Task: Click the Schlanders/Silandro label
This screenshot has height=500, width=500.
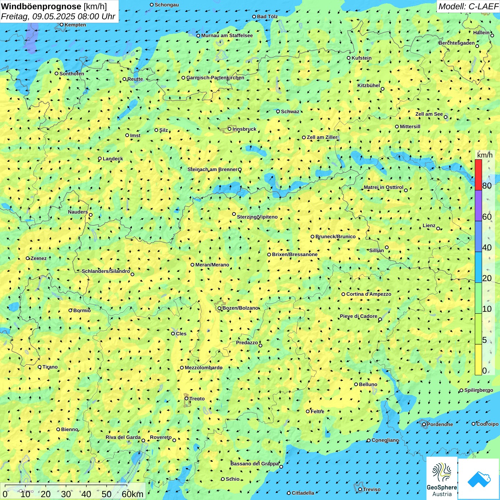Action: point(106,271)
